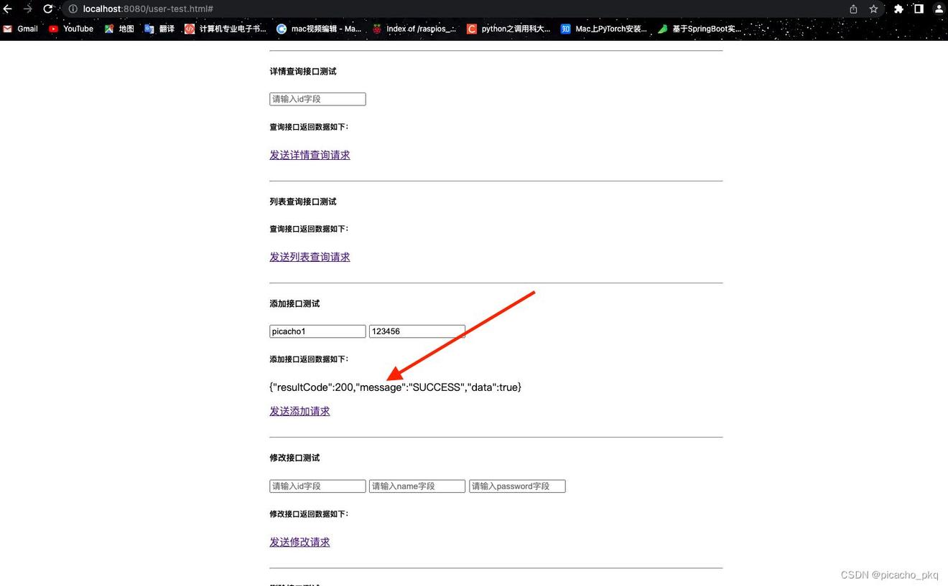Click the 发送修改请求 link
948x586 pixels.
[x=299, y=542]
